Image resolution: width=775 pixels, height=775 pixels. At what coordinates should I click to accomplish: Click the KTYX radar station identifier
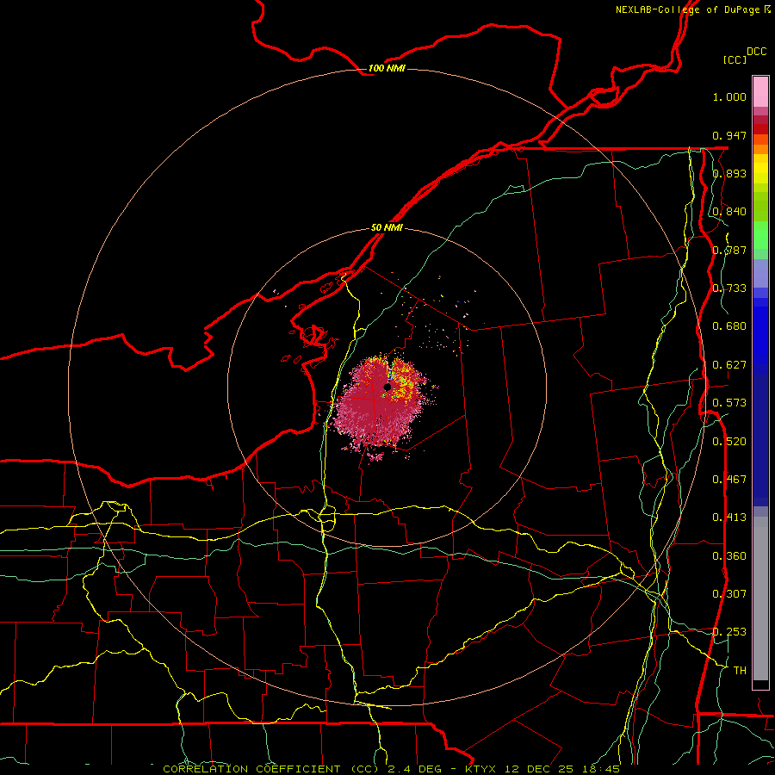pyautogui.click(x=480, y=769)
